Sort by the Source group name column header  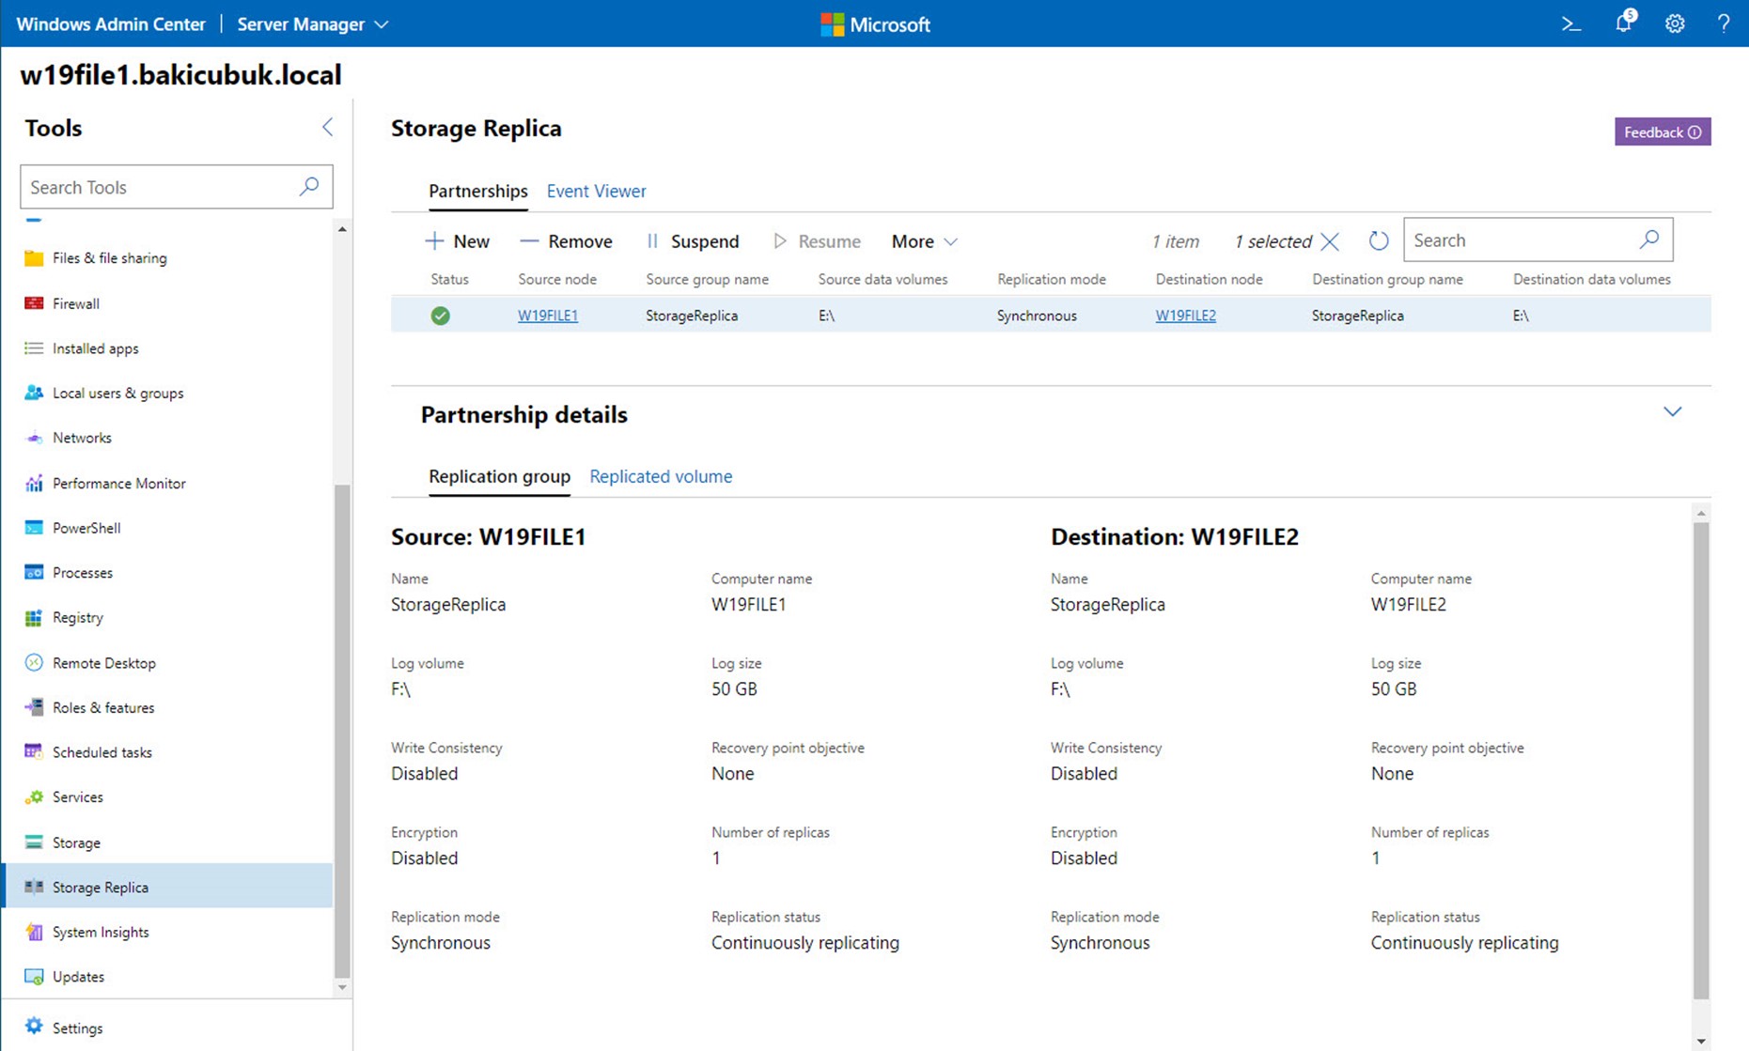707,279
